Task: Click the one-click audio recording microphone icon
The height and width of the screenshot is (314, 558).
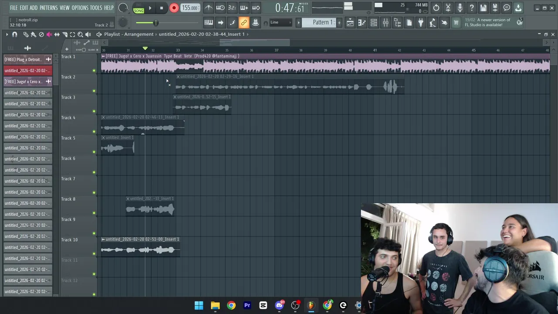Action: 459,8
